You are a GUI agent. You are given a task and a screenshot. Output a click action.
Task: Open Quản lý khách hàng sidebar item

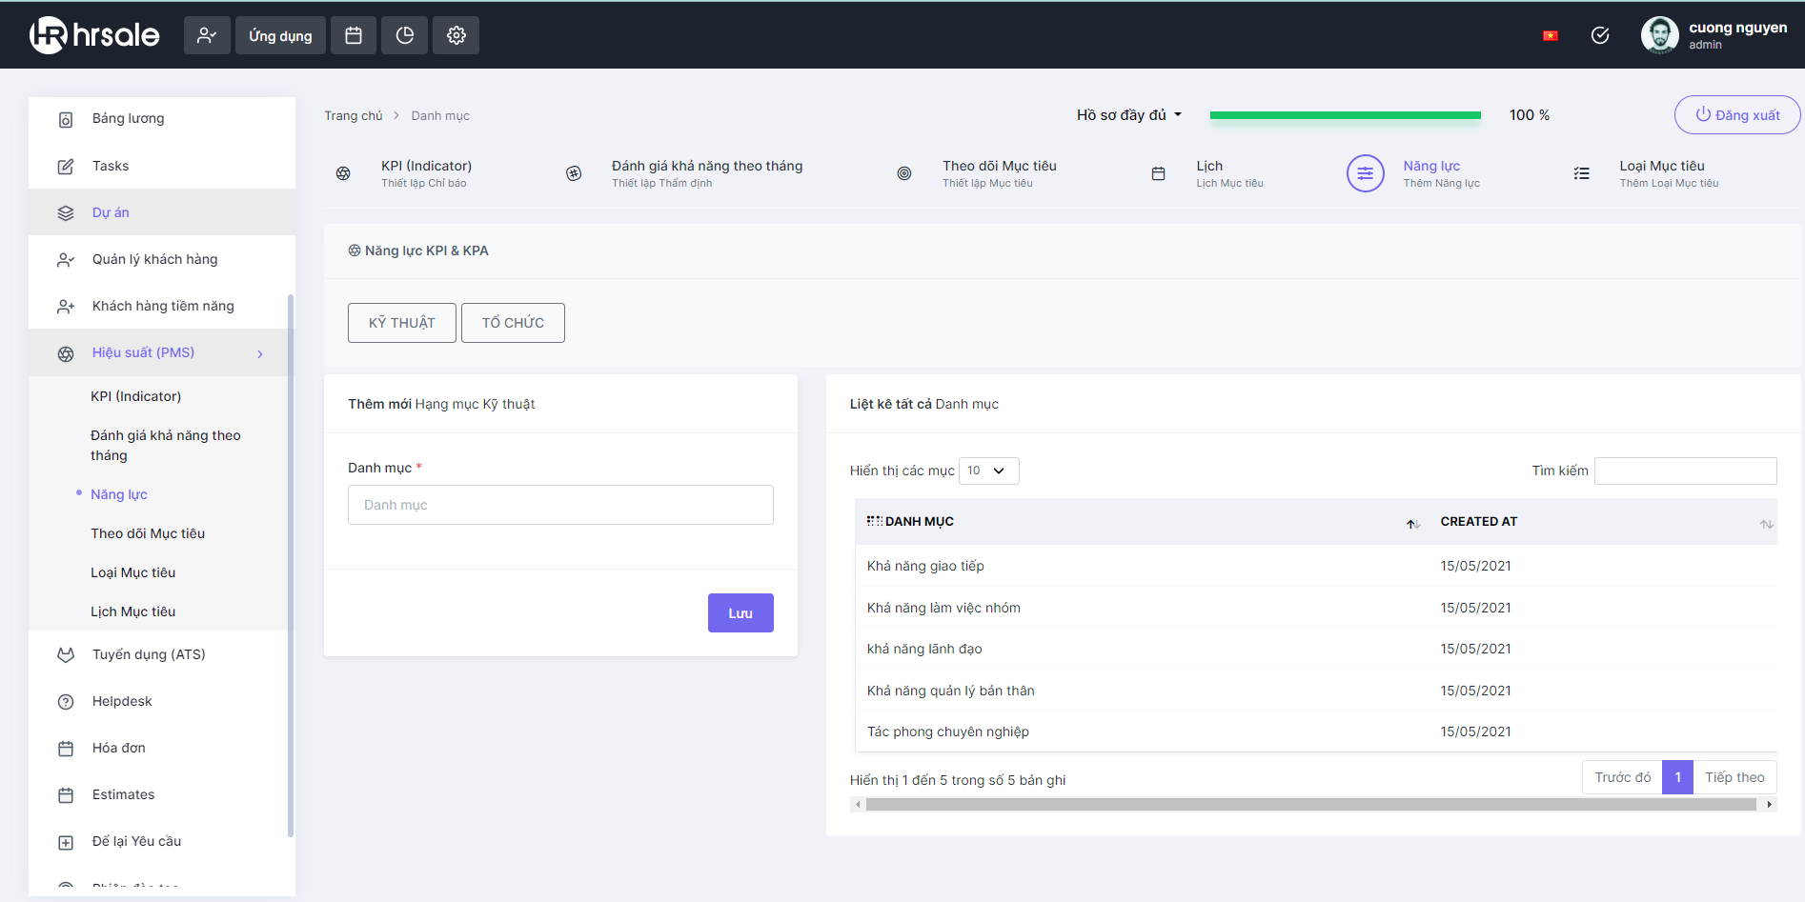tap(162, 259)
